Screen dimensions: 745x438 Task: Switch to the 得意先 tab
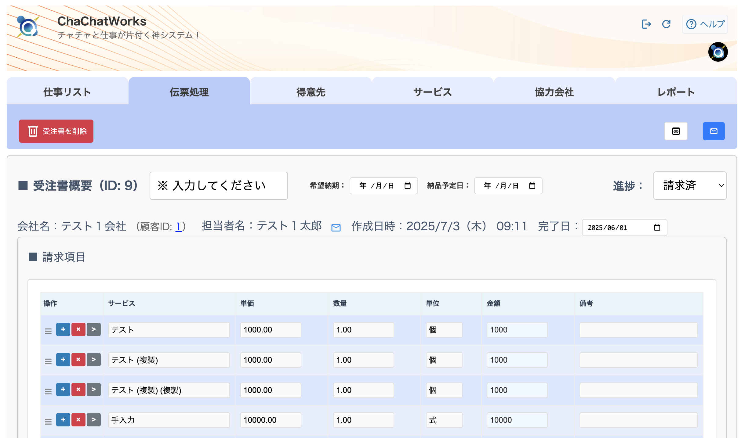click(311, 91)
